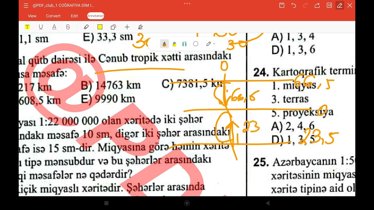Open the page count '13' tabs icon
The image size is (374, 210).
pos(329,5)
